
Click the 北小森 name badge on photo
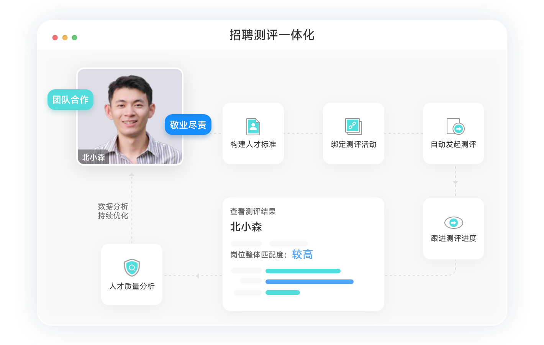93,157
